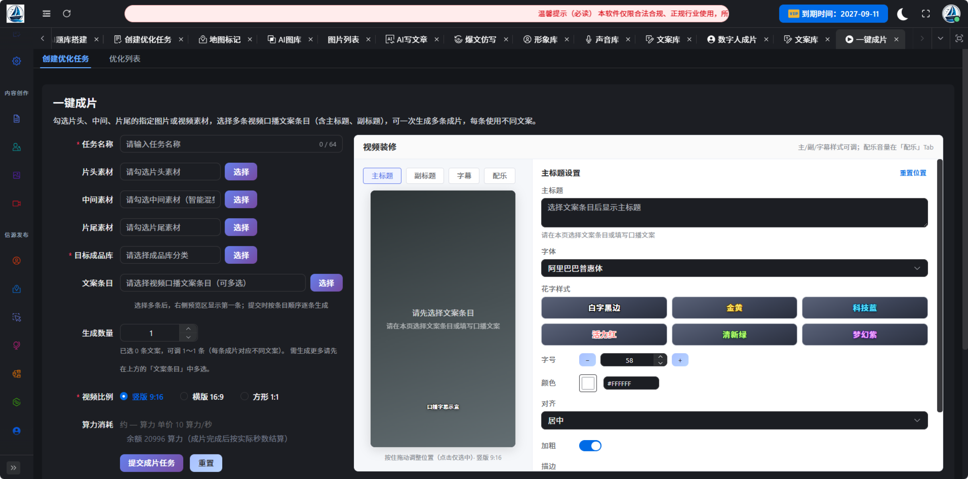Select the 横版 16:9 ratio option
This screenshot has height=479, width=968.
coord(202,397)
